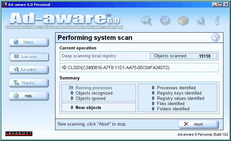Open the Plug-ins section
This screenshot has width=231, height=141.
coord(29,83)
